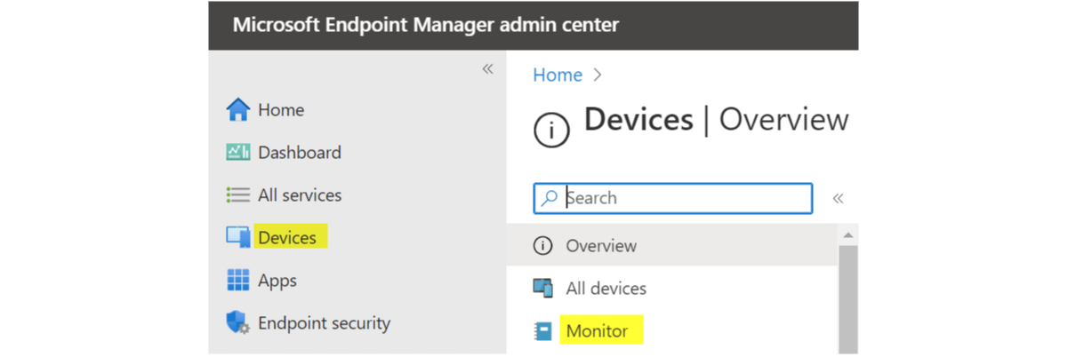Click the Monitor notebook icon
Screen dimensions: 1068x357
(542, 331)
